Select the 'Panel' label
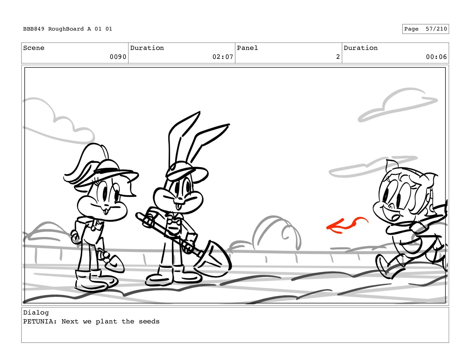This screenshot has height=364, width=471. pos(247,48)
